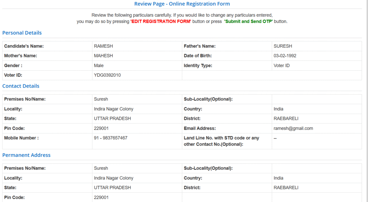Click the mother's name value MAHESH
368x202 pixels.
coord(103,56)
